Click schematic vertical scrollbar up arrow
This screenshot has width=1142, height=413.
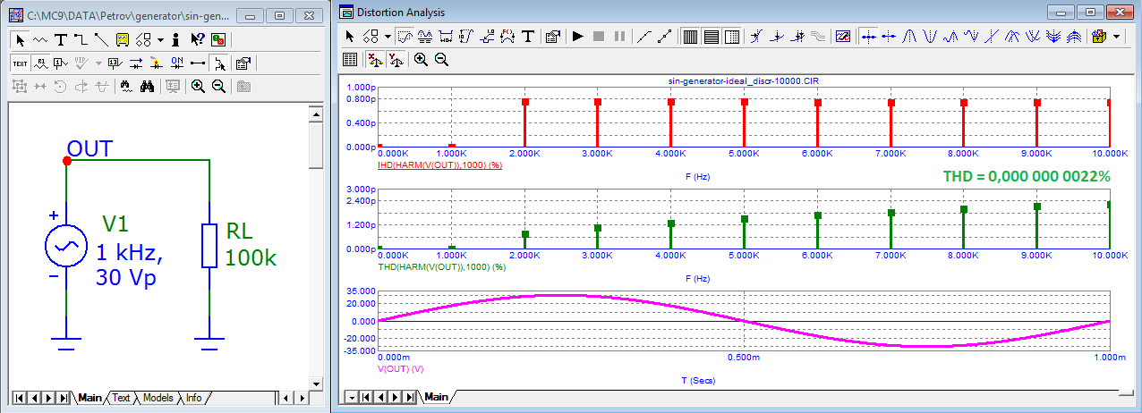[315, 114]
